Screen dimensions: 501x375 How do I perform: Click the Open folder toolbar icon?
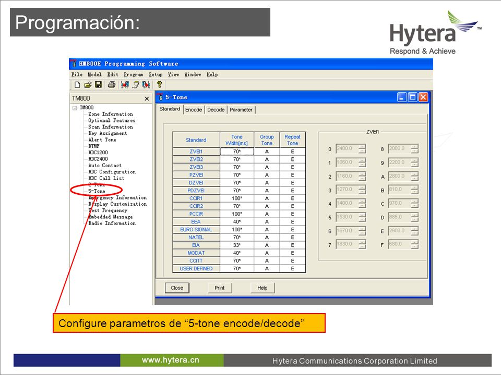coord(88,85)
